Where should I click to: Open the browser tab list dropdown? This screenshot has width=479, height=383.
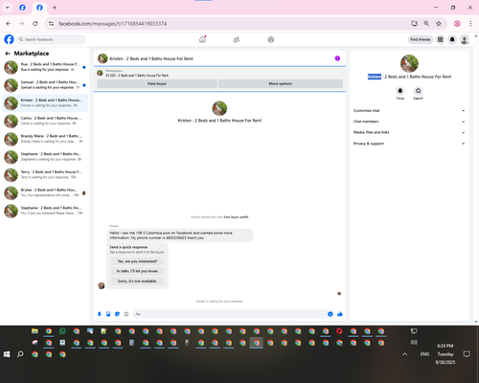tap(8, 8)
